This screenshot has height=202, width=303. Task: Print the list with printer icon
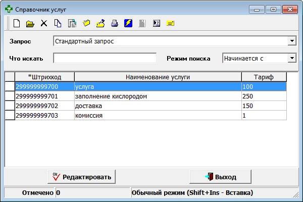point(115,23)
